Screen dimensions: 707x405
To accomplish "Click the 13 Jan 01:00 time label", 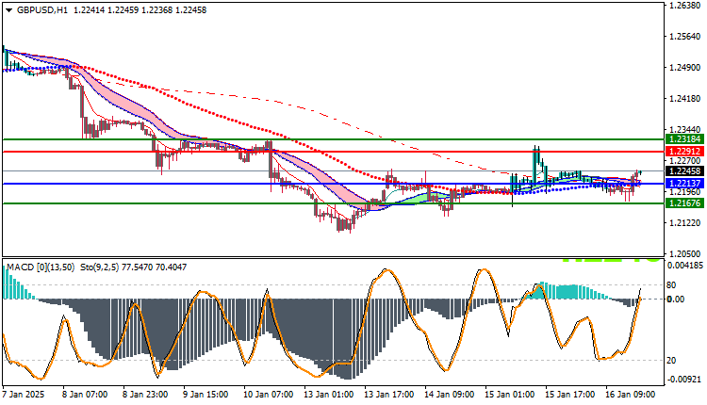I will click(328, 395).
